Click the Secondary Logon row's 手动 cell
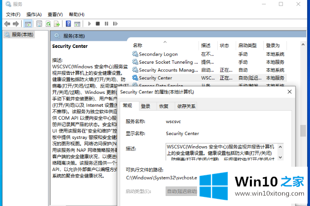This screenshot has height=206, width=310. coord(243,54)
